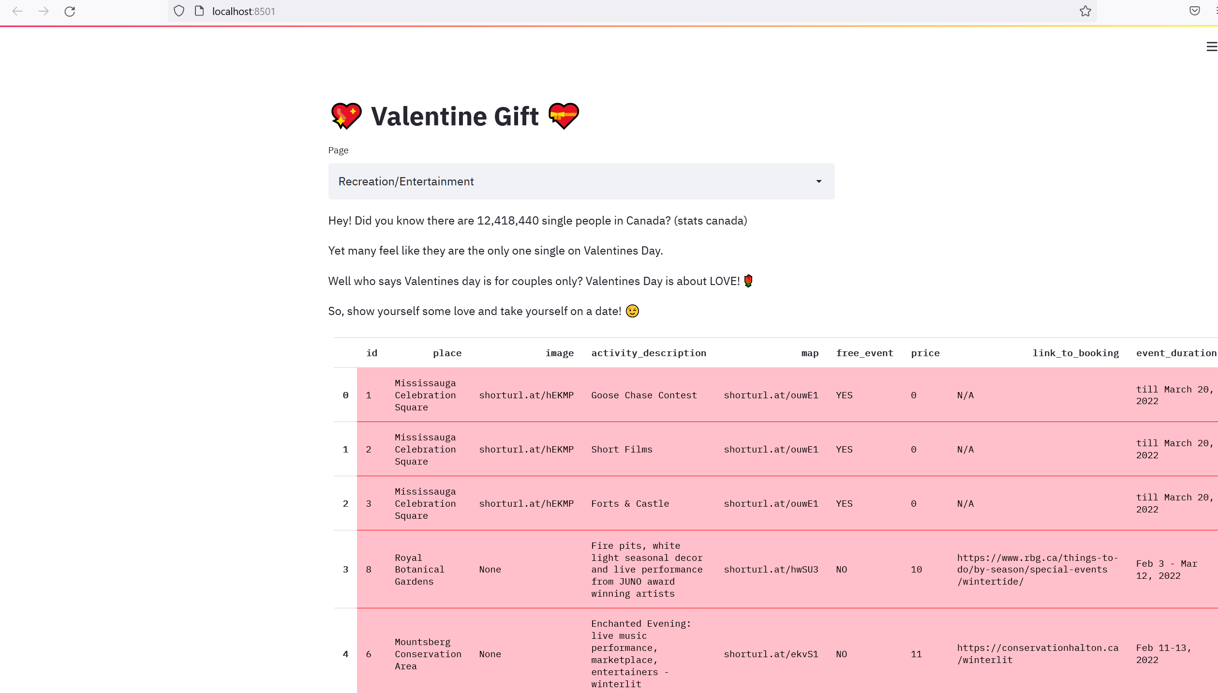Click the free_event column header
Viewport: 1218px width, 693px height.
click(864, 353)
